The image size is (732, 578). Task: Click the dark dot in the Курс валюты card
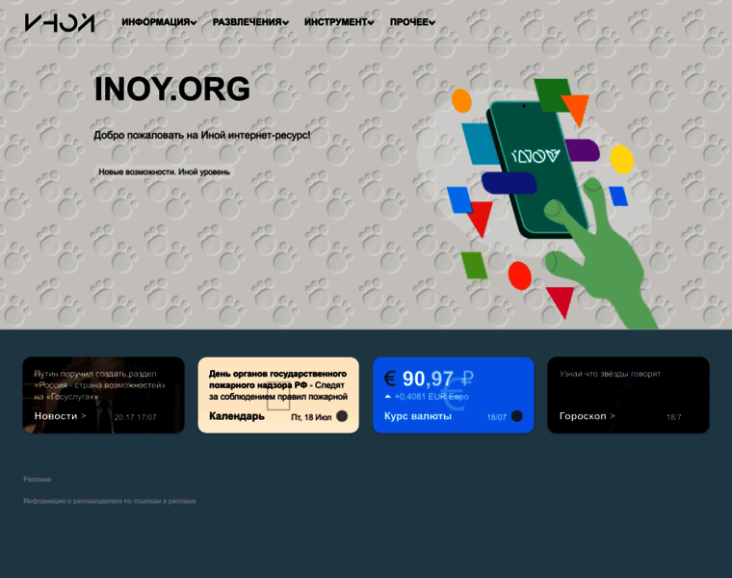pyautogui.click(x=517, y=416)
